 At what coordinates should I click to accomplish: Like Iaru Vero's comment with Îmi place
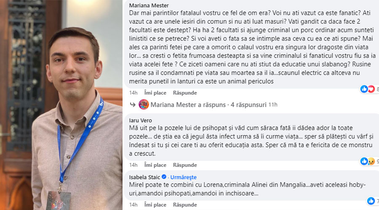pos(155,165)
